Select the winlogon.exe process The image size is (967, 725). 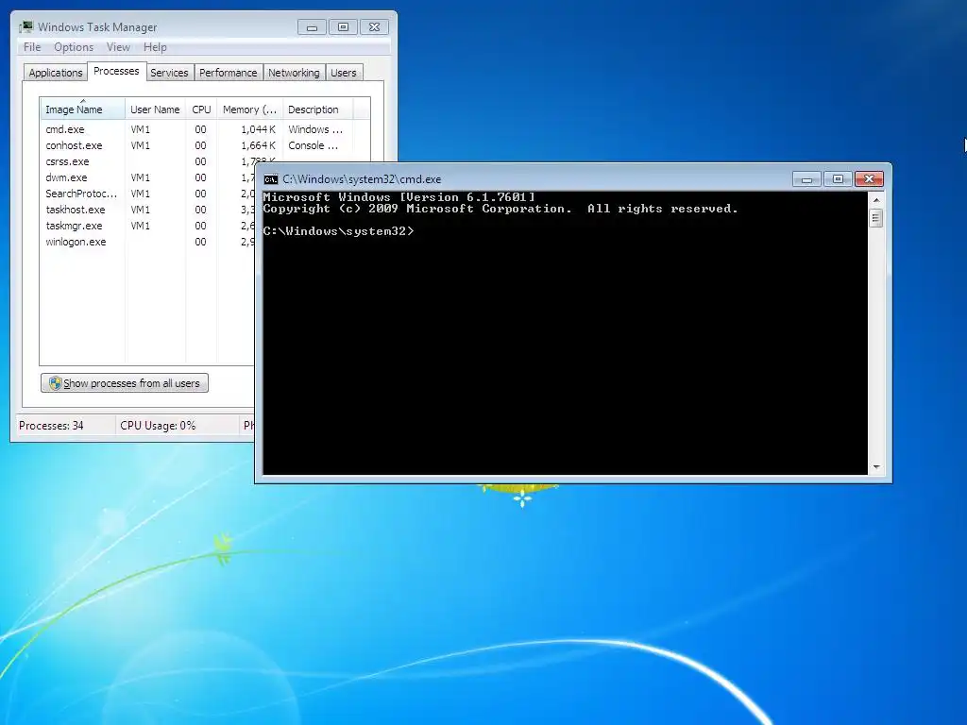[x=148, y=242]
